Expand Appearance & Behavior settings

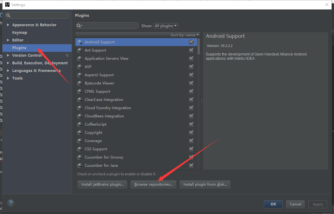[x=8, y=25]
